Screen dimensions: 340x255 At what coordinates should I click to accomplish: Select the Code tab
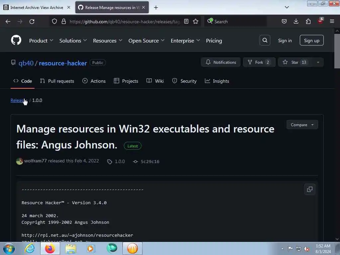pos(23,81)
